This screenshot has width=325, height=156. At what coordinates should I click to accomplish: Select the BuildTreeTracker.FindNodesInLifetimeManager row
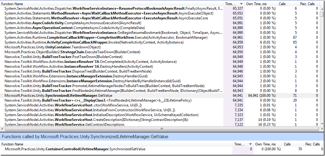(x=159, y=90)
